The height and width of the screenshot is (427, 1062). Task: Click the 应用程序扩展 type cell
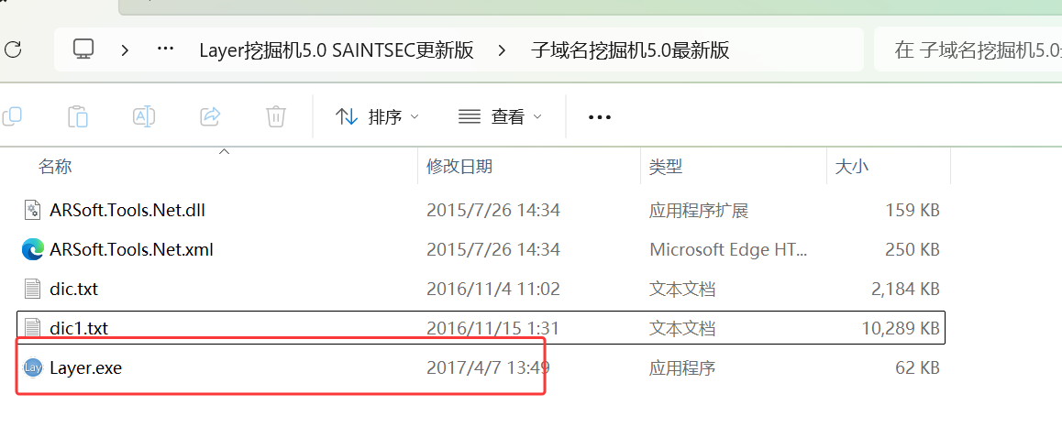coord(698,211)
